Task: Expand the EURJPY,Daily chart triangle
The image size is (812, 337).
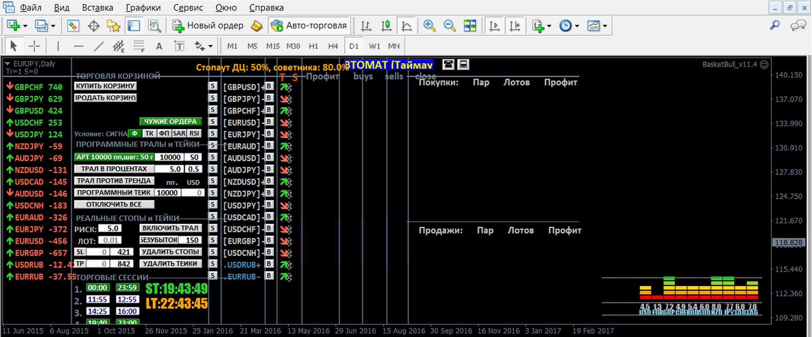Action: coord(7,64)
